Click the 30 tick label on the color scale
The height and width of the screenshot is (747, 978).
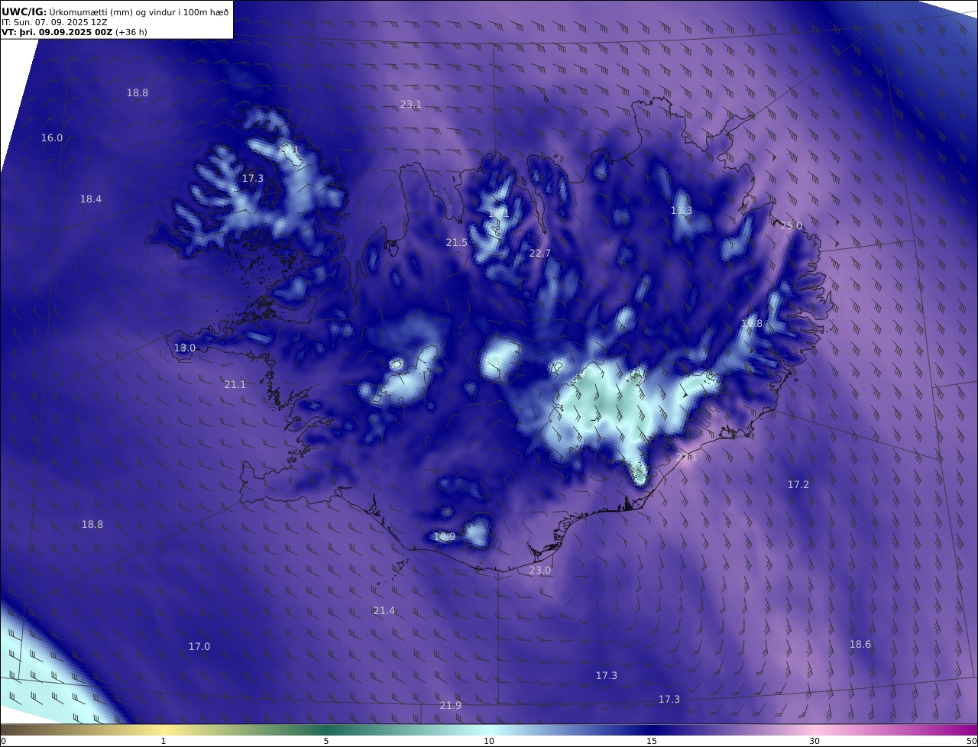coord(814,741)
